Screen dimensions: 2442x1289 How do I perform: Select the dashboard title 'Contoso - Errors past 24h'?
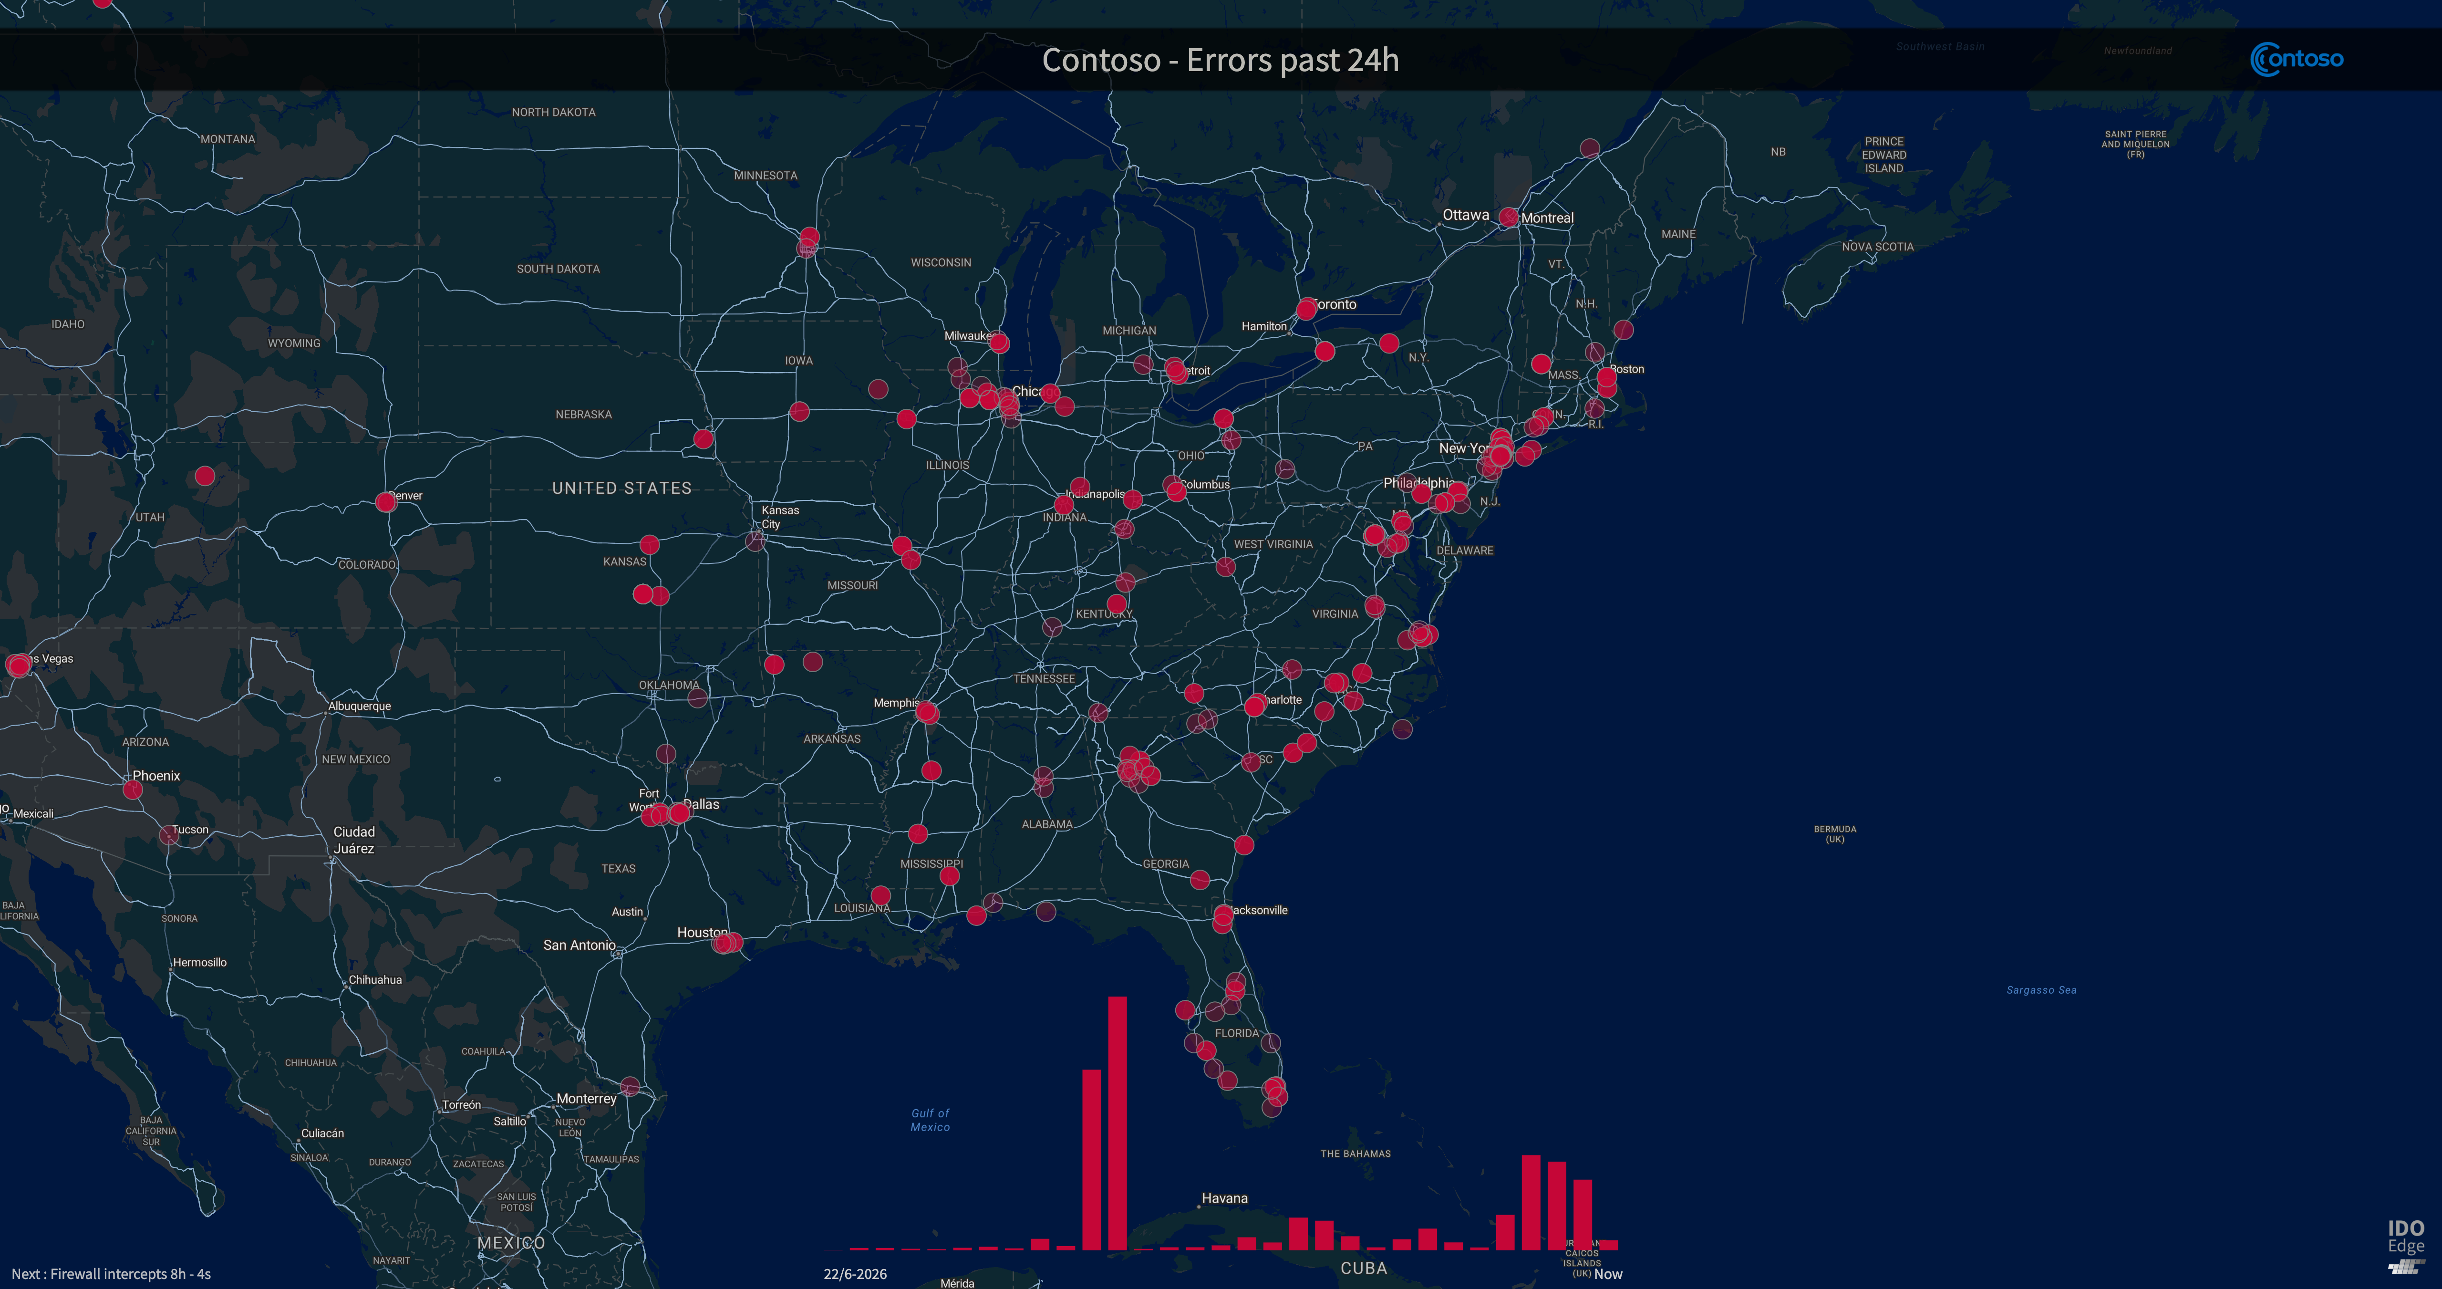coord(1220,60)
